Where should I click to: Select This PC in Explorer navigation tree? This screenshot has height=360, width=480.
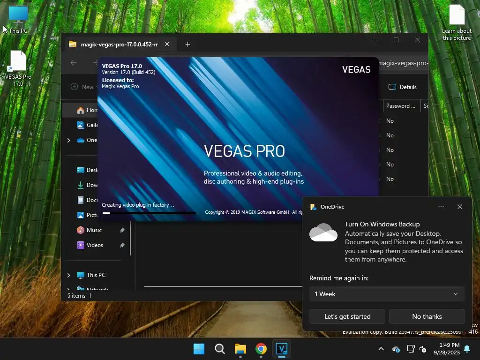point(91,275)
